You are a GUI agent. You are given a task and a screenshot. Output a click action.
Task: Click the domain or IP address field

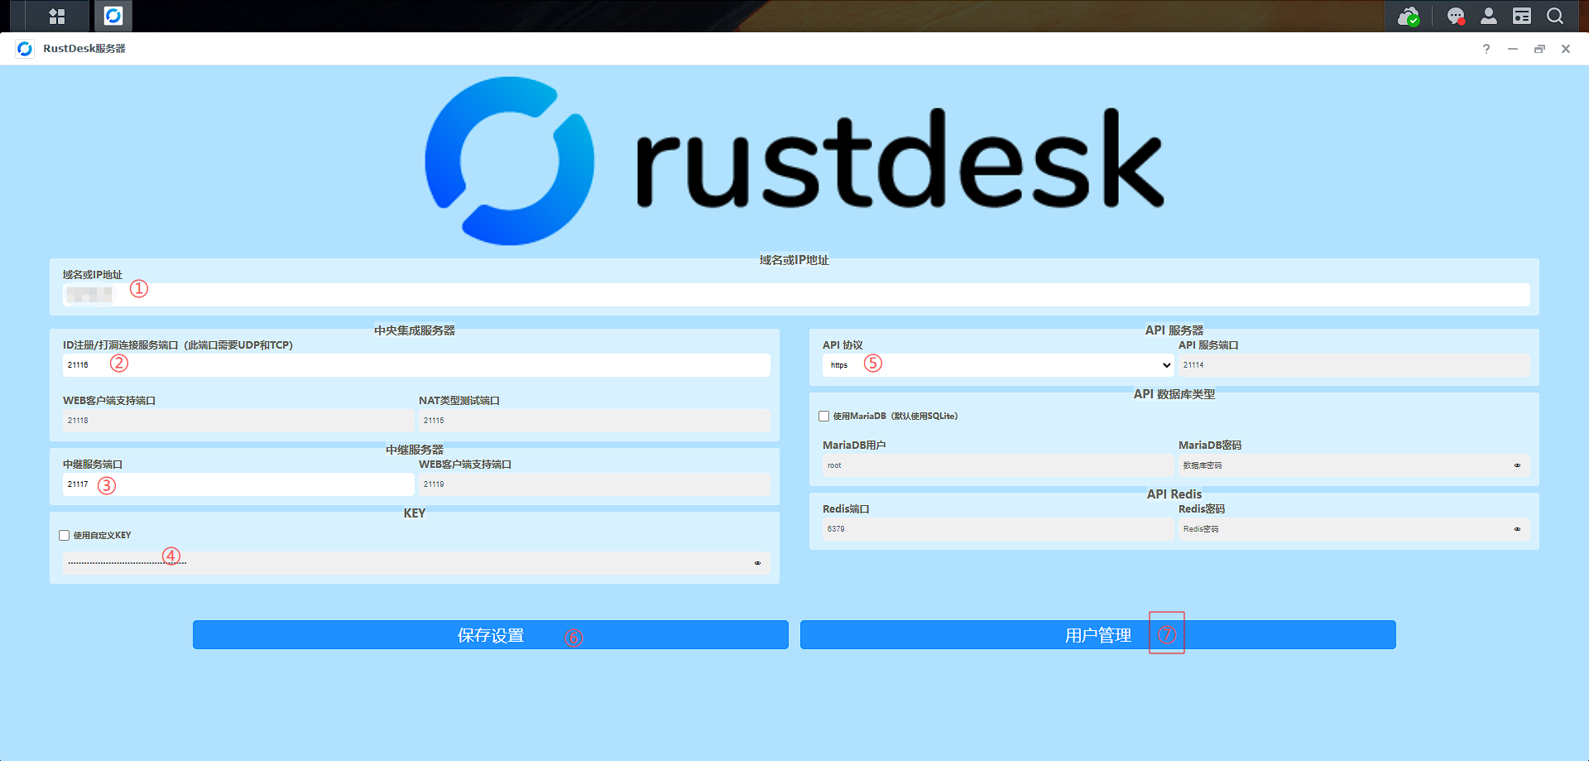794,295
